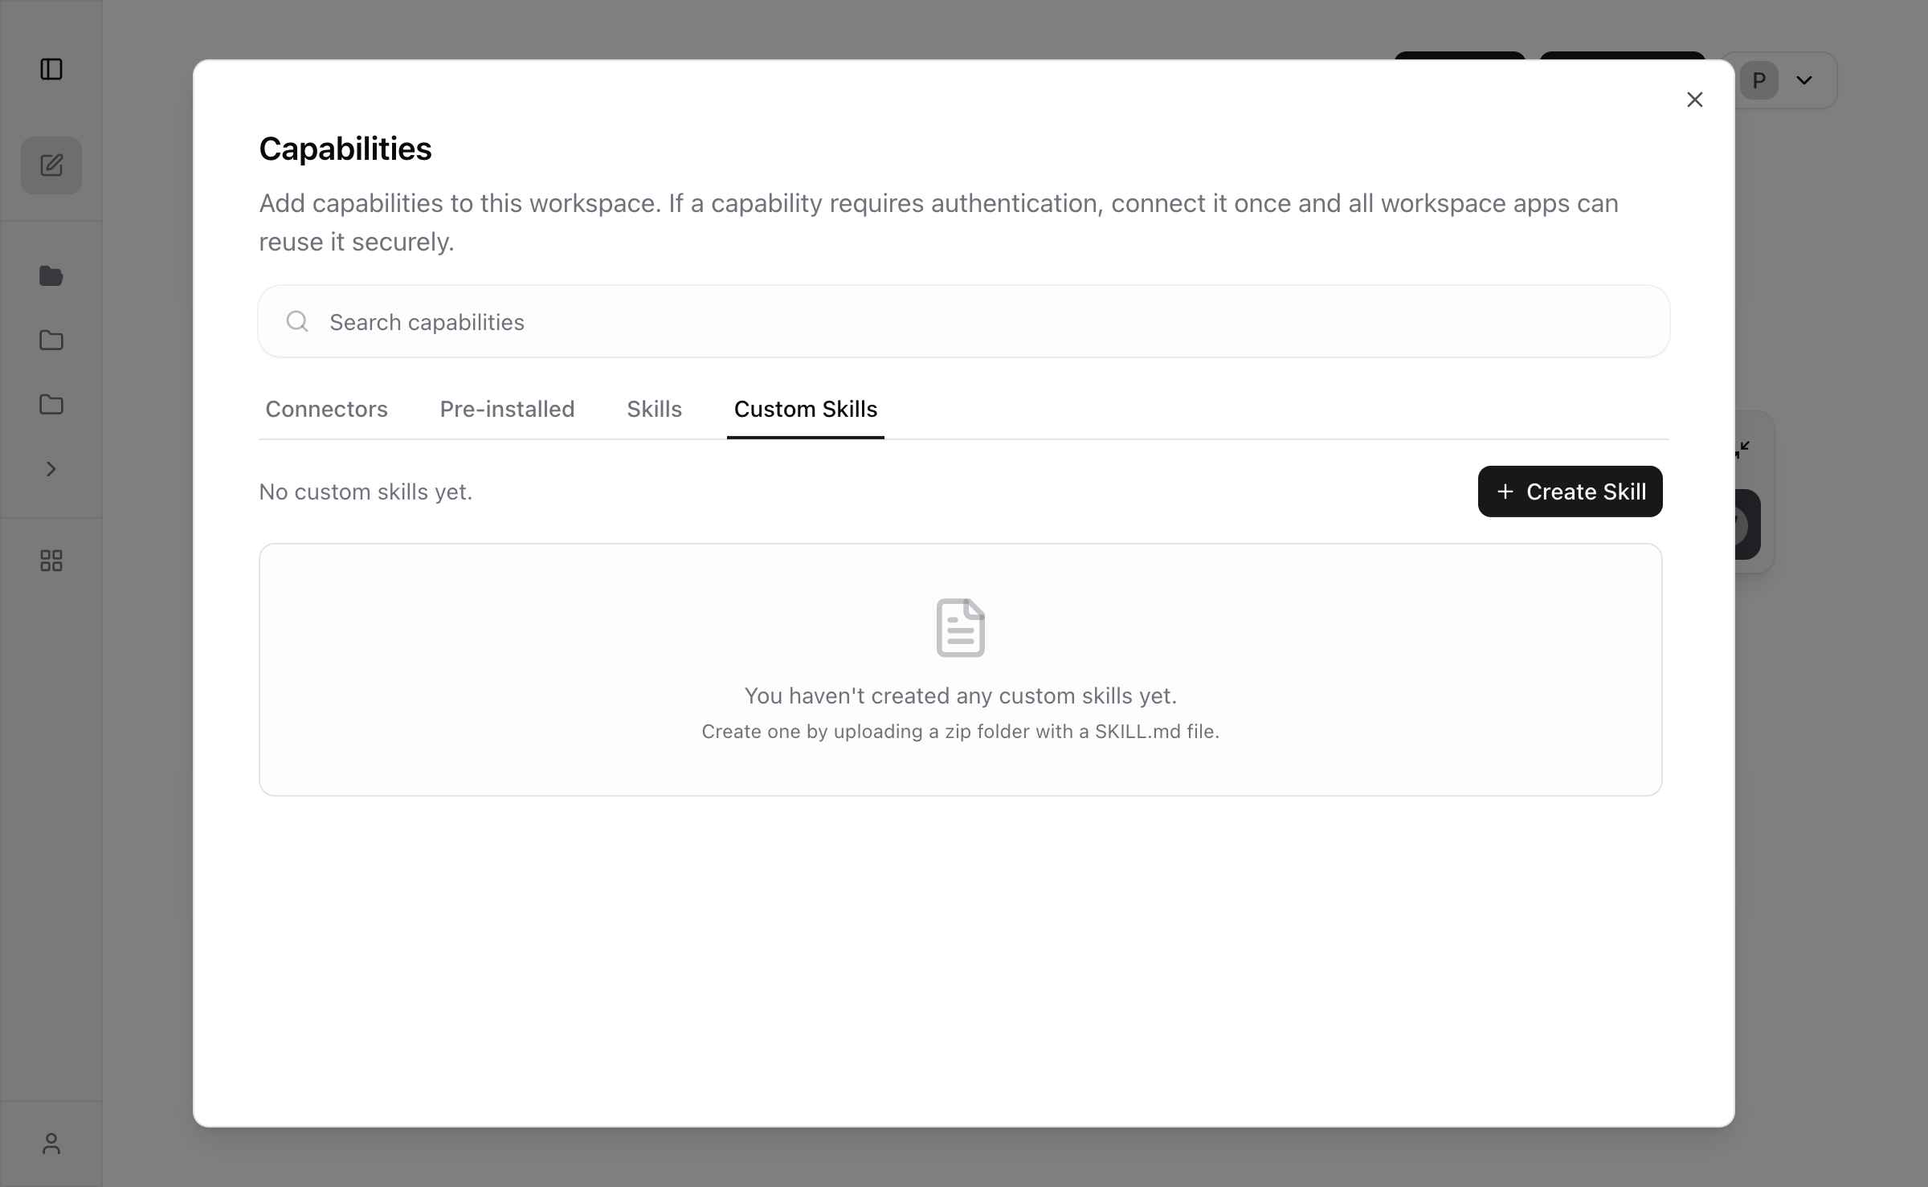This screenshot has height=1187, width=1928.
Task: Switch to the Pre-installed tab
Action: [507, 409]
